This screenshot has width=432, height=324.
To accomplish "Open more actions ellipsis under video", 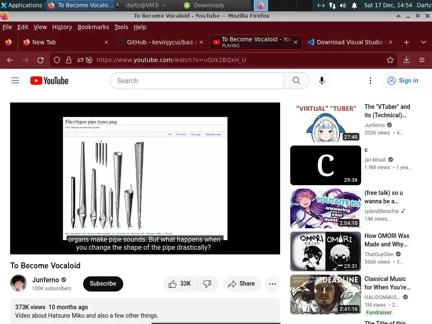I will click(272, 283).
